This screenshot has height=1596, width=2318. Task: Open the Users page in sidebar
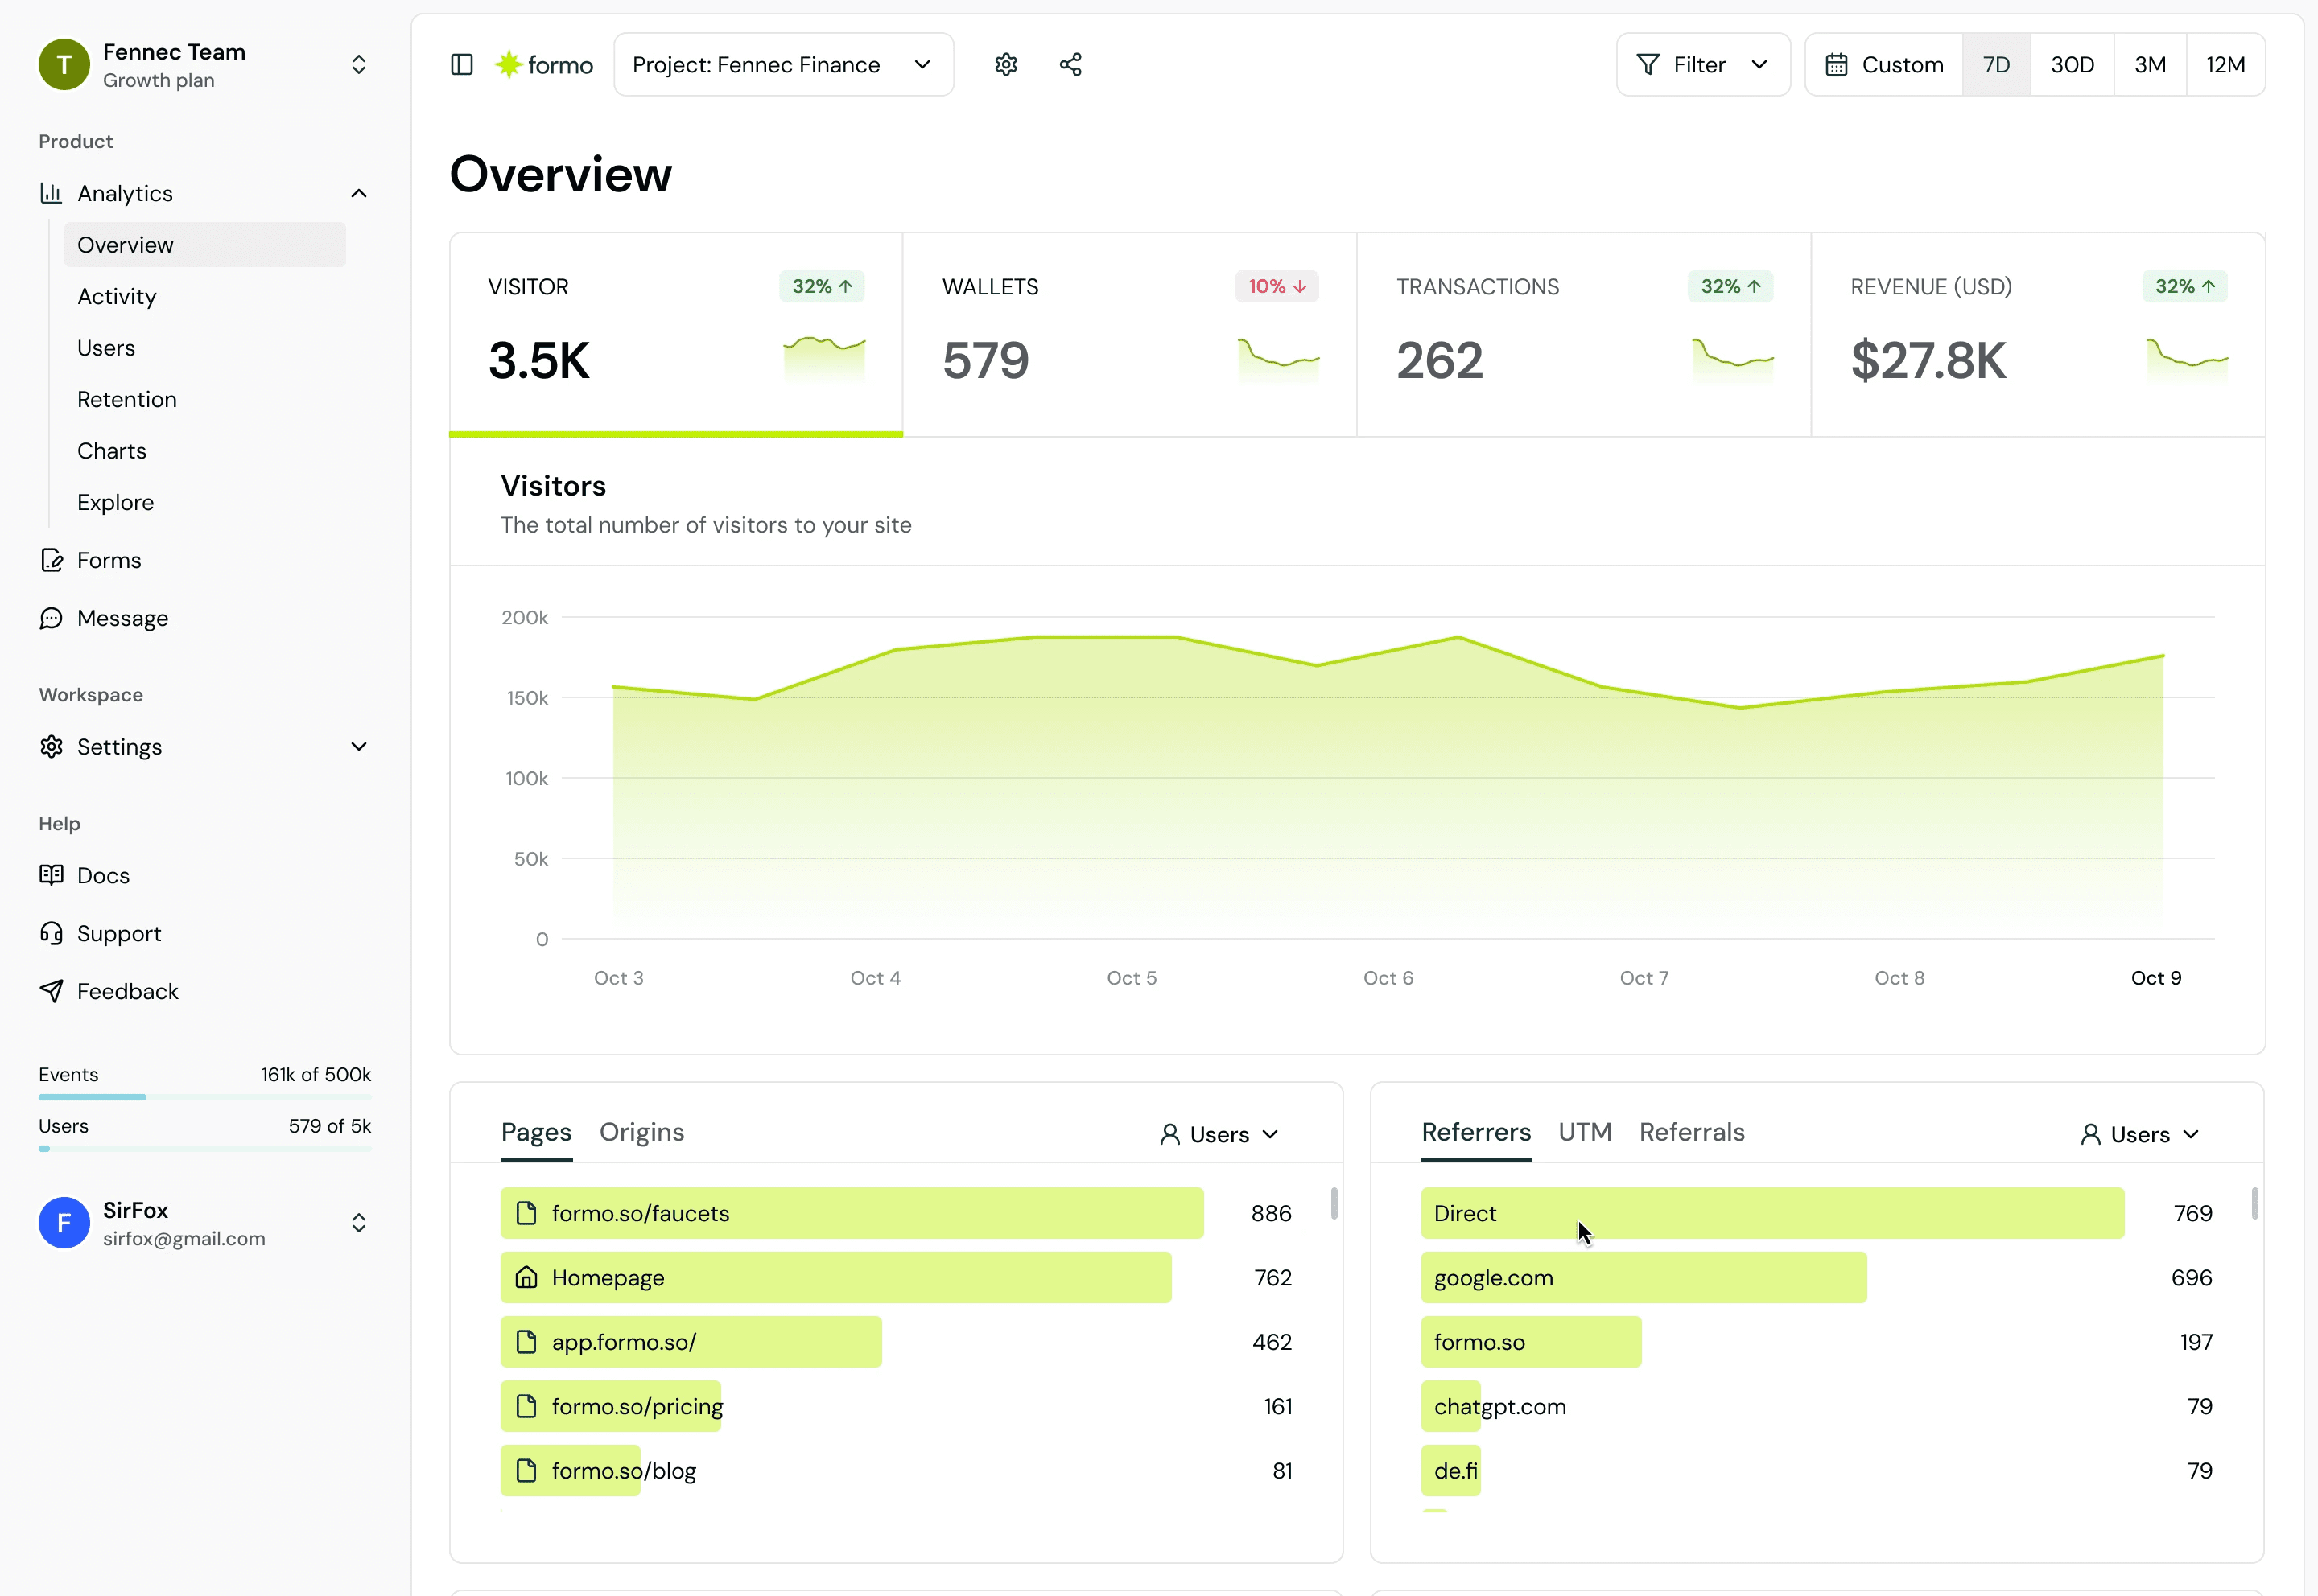205,348
